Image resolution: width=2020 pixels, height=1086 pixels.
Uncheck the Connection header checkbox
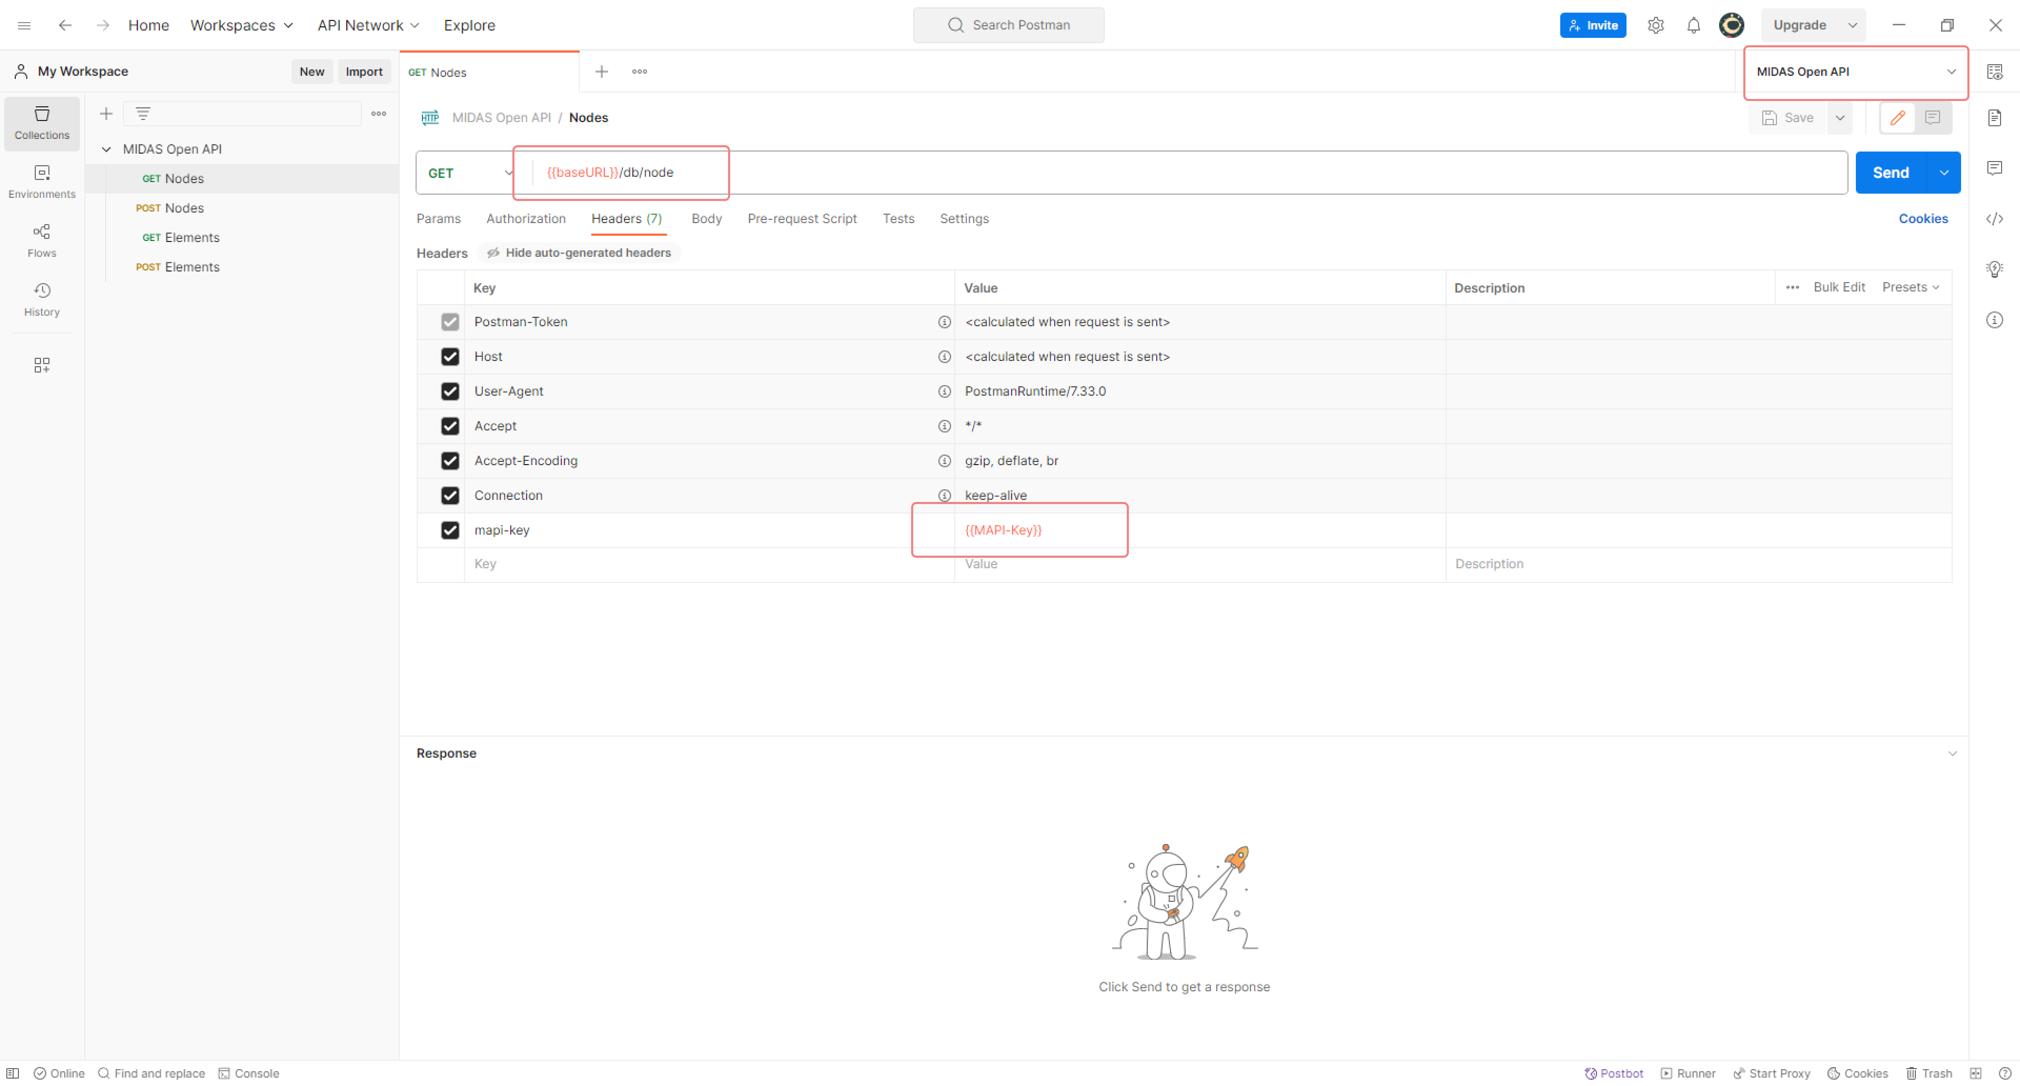[450, 496]
